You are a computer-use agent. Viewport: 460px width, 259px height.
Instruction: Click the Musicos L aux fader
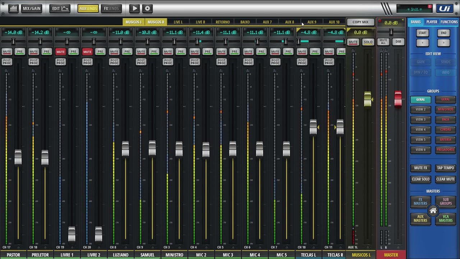point(367,99)
